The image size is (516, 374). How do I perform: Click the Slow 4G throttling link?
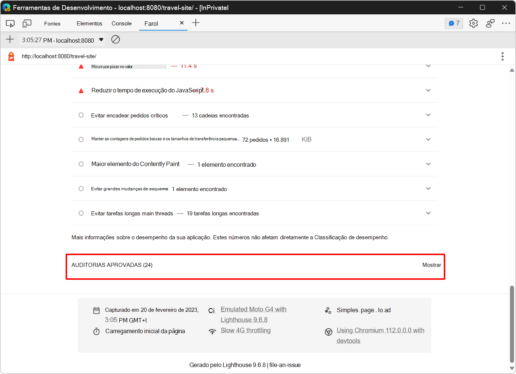(245, 331)
